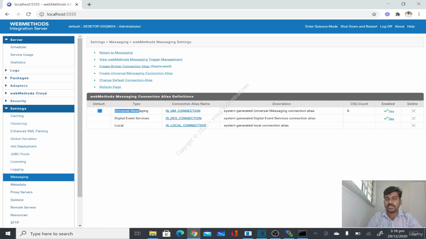Log Off the Integration Server
The image size is (426, 239).
pyautogui.click(x=386, y=27)
